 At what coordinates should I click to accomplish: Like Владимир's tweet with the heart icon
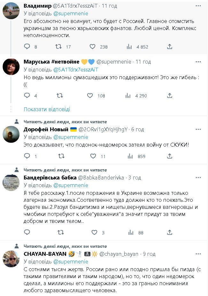coord(92,47)
